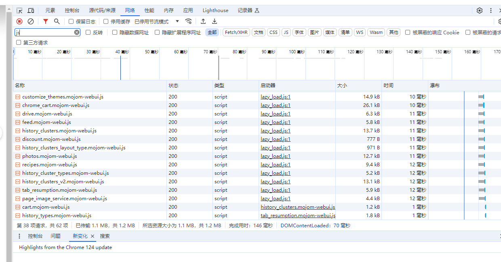
Task: Switch to 控制台 panel tab
Action: coord(72,10)
